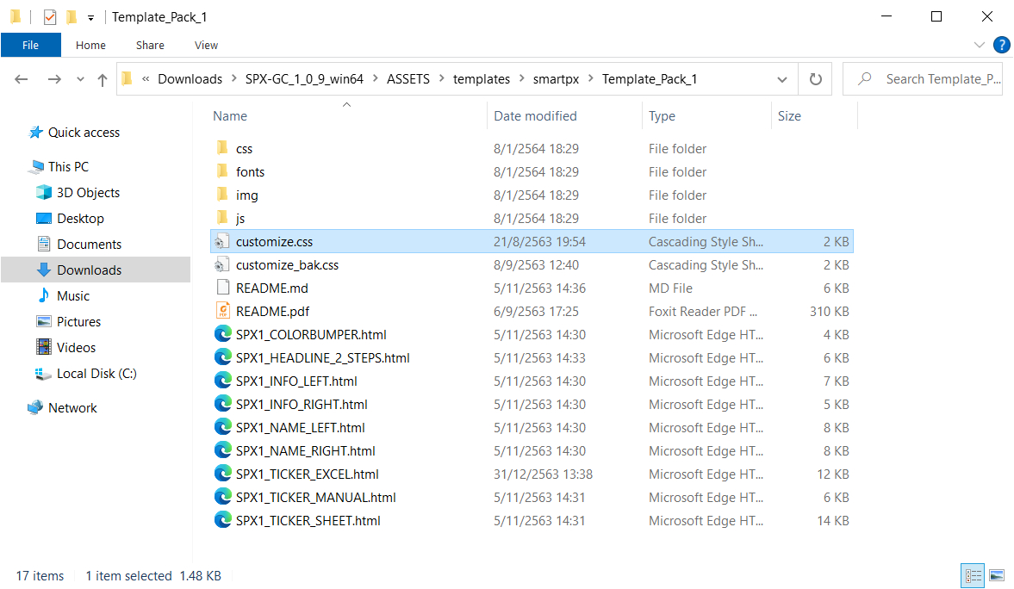The image size is (1014, 589).
Task: Switch to large thumbnails view in status bar
Action: click(x=997, y=575)
